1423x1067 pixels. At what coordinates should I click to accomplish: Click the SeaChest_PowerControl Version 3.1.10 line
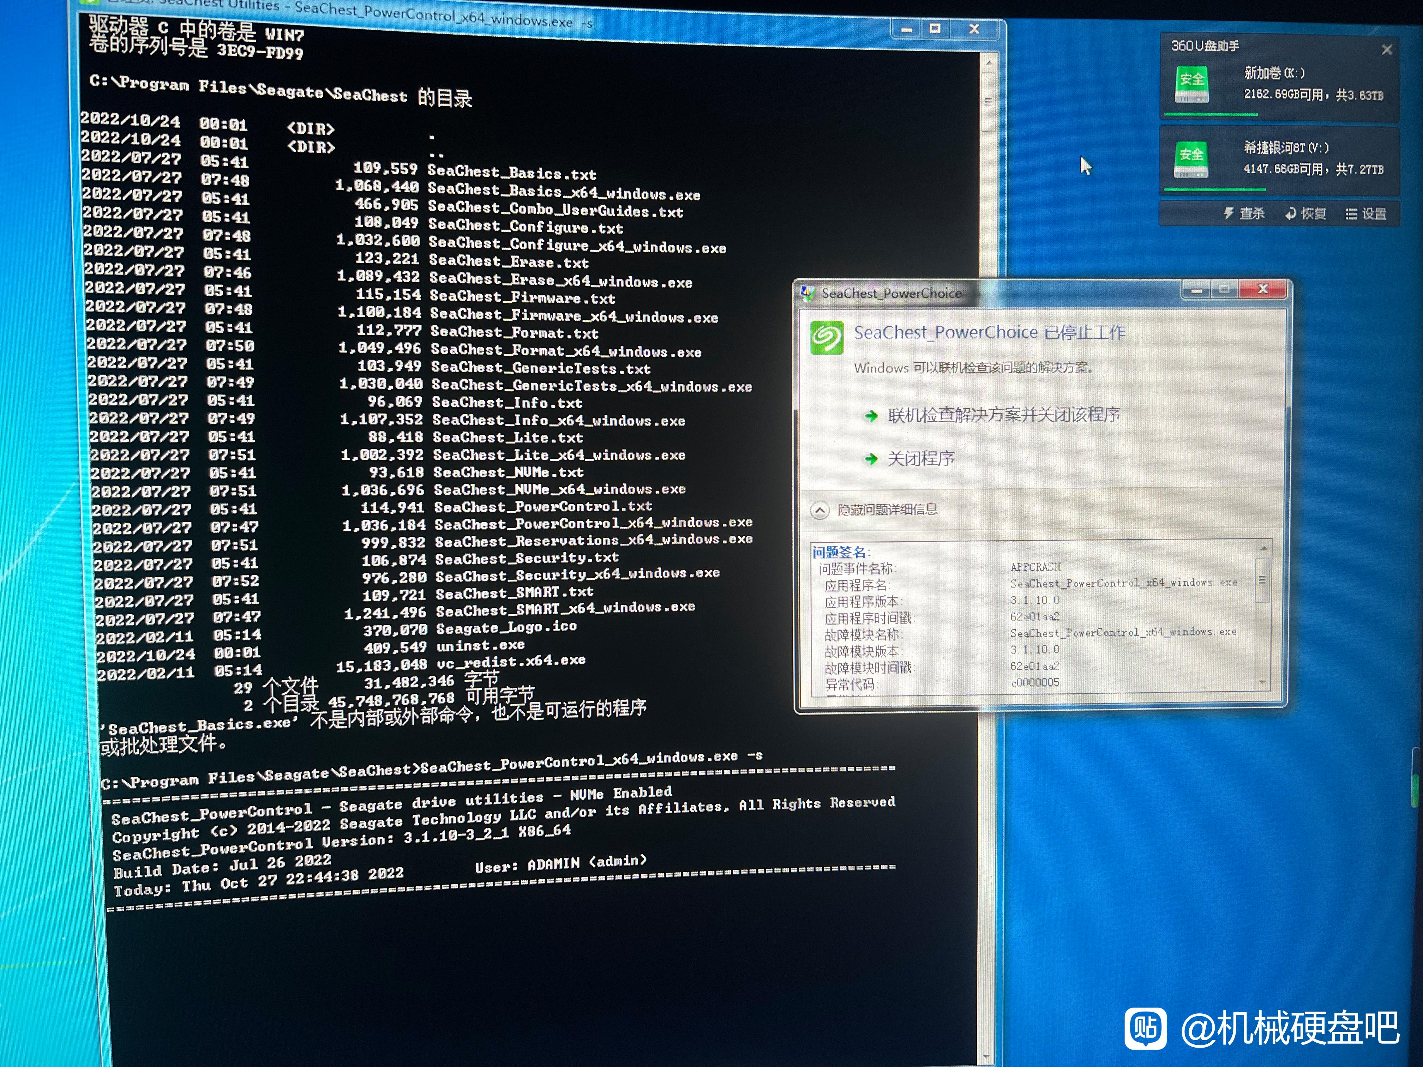point(342,843)
